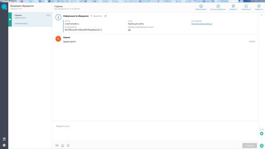This screenshot has height=149, width=265.
Task: Toggle the Информация panel icon in toolbar
Action: click(x=246, y=6)
